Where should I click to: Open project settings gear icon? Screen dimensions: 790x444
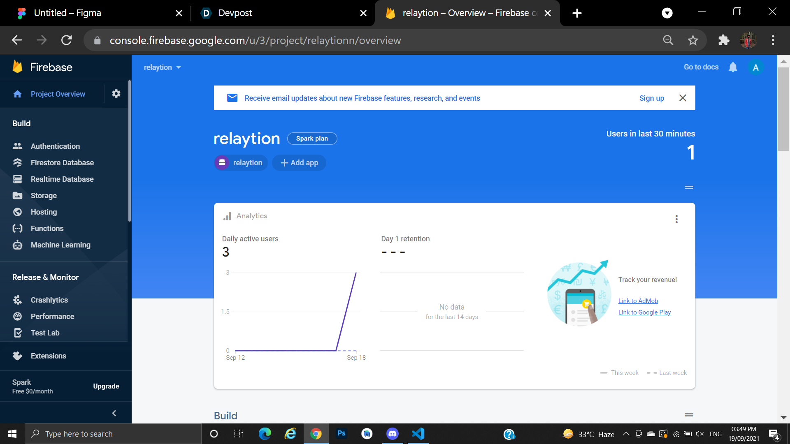click(x=116, y=94)
